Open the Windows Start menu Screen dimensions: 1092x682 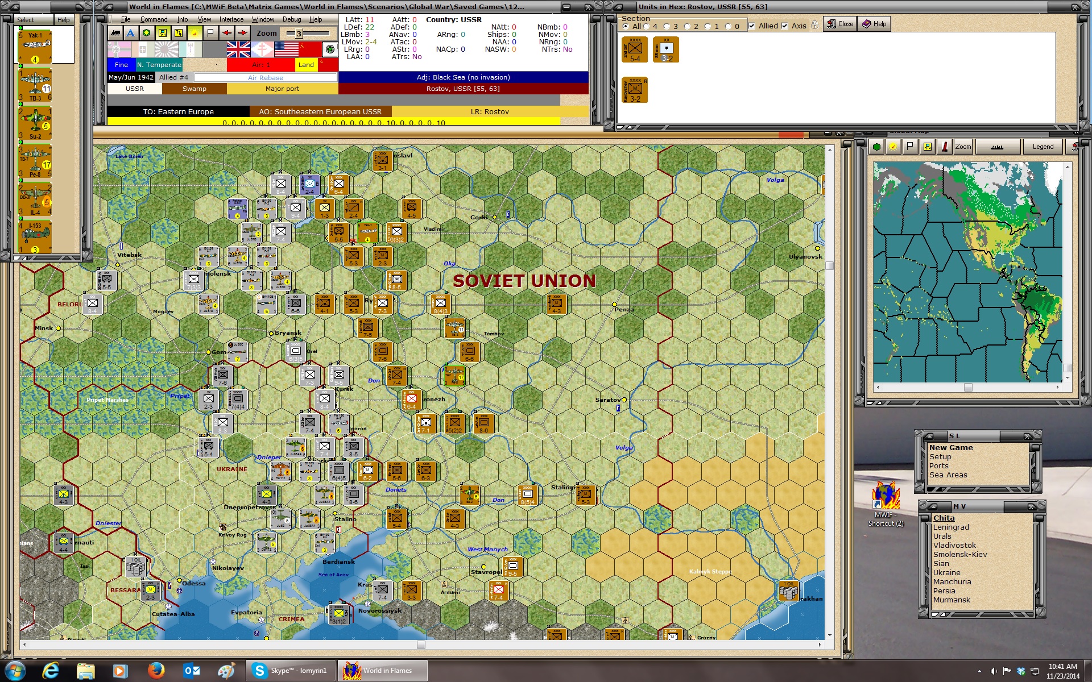pos(15,671)
